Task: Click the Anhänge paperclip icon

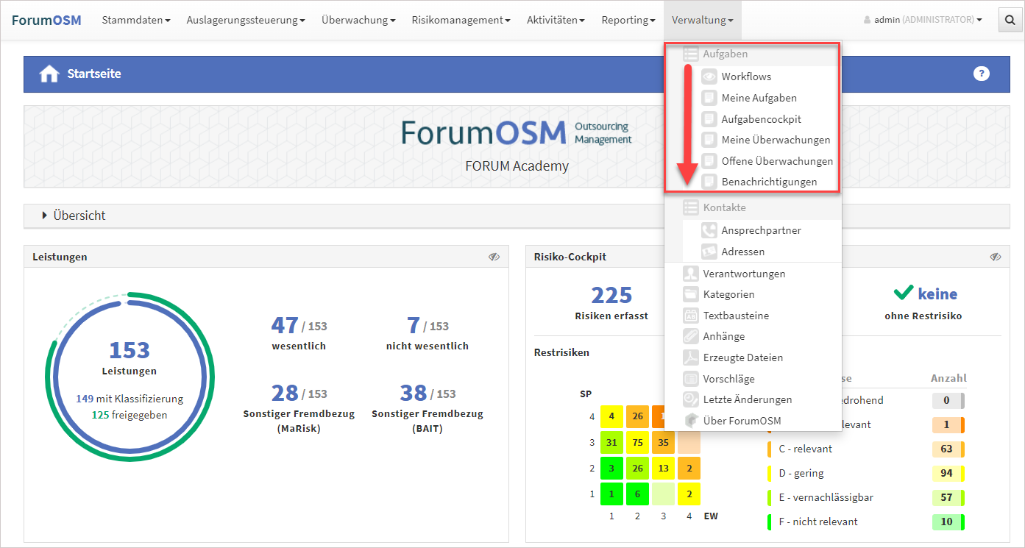Action: [x=690, y=336]
